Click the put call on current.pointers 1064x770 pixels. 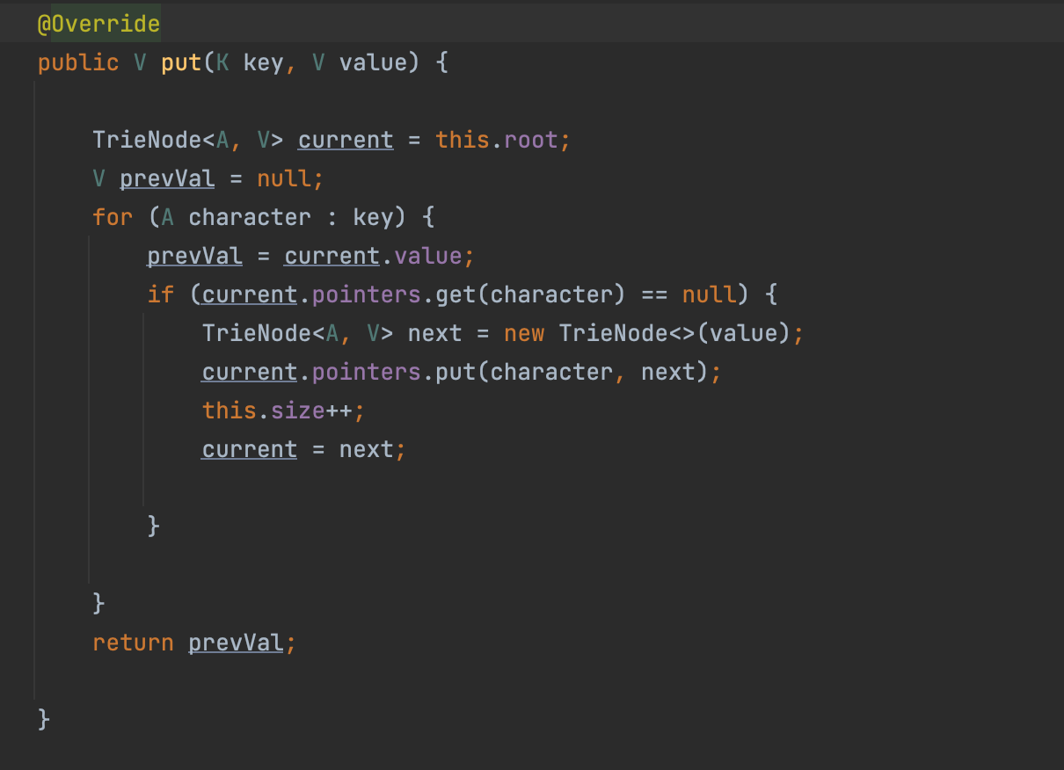456,372
